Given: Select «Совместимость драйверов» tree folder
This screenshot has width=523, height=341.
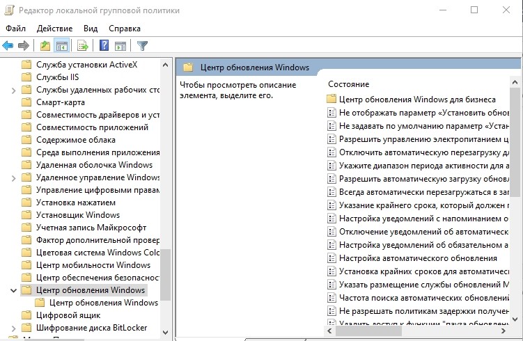Looking at the screenshot, I should [x=97, y=115].
